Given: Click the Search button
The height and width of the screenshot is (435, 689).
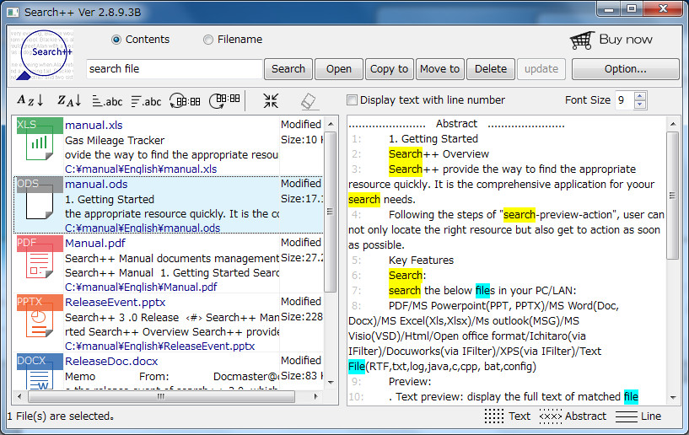Looking at the screenshot, I should coord(288,69).
